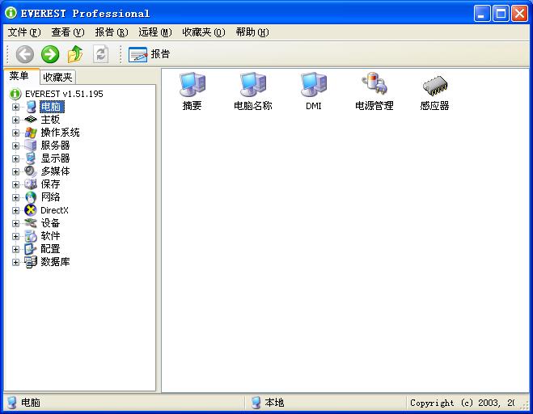
Task: Expand the 配置 tree node
Action: pyautogui.click(x=15, y=249)
